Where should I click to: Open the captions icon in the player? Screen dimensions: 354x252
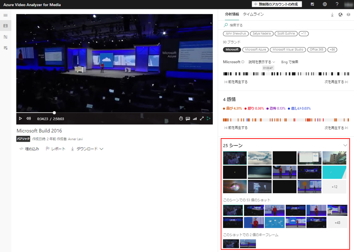188,119
